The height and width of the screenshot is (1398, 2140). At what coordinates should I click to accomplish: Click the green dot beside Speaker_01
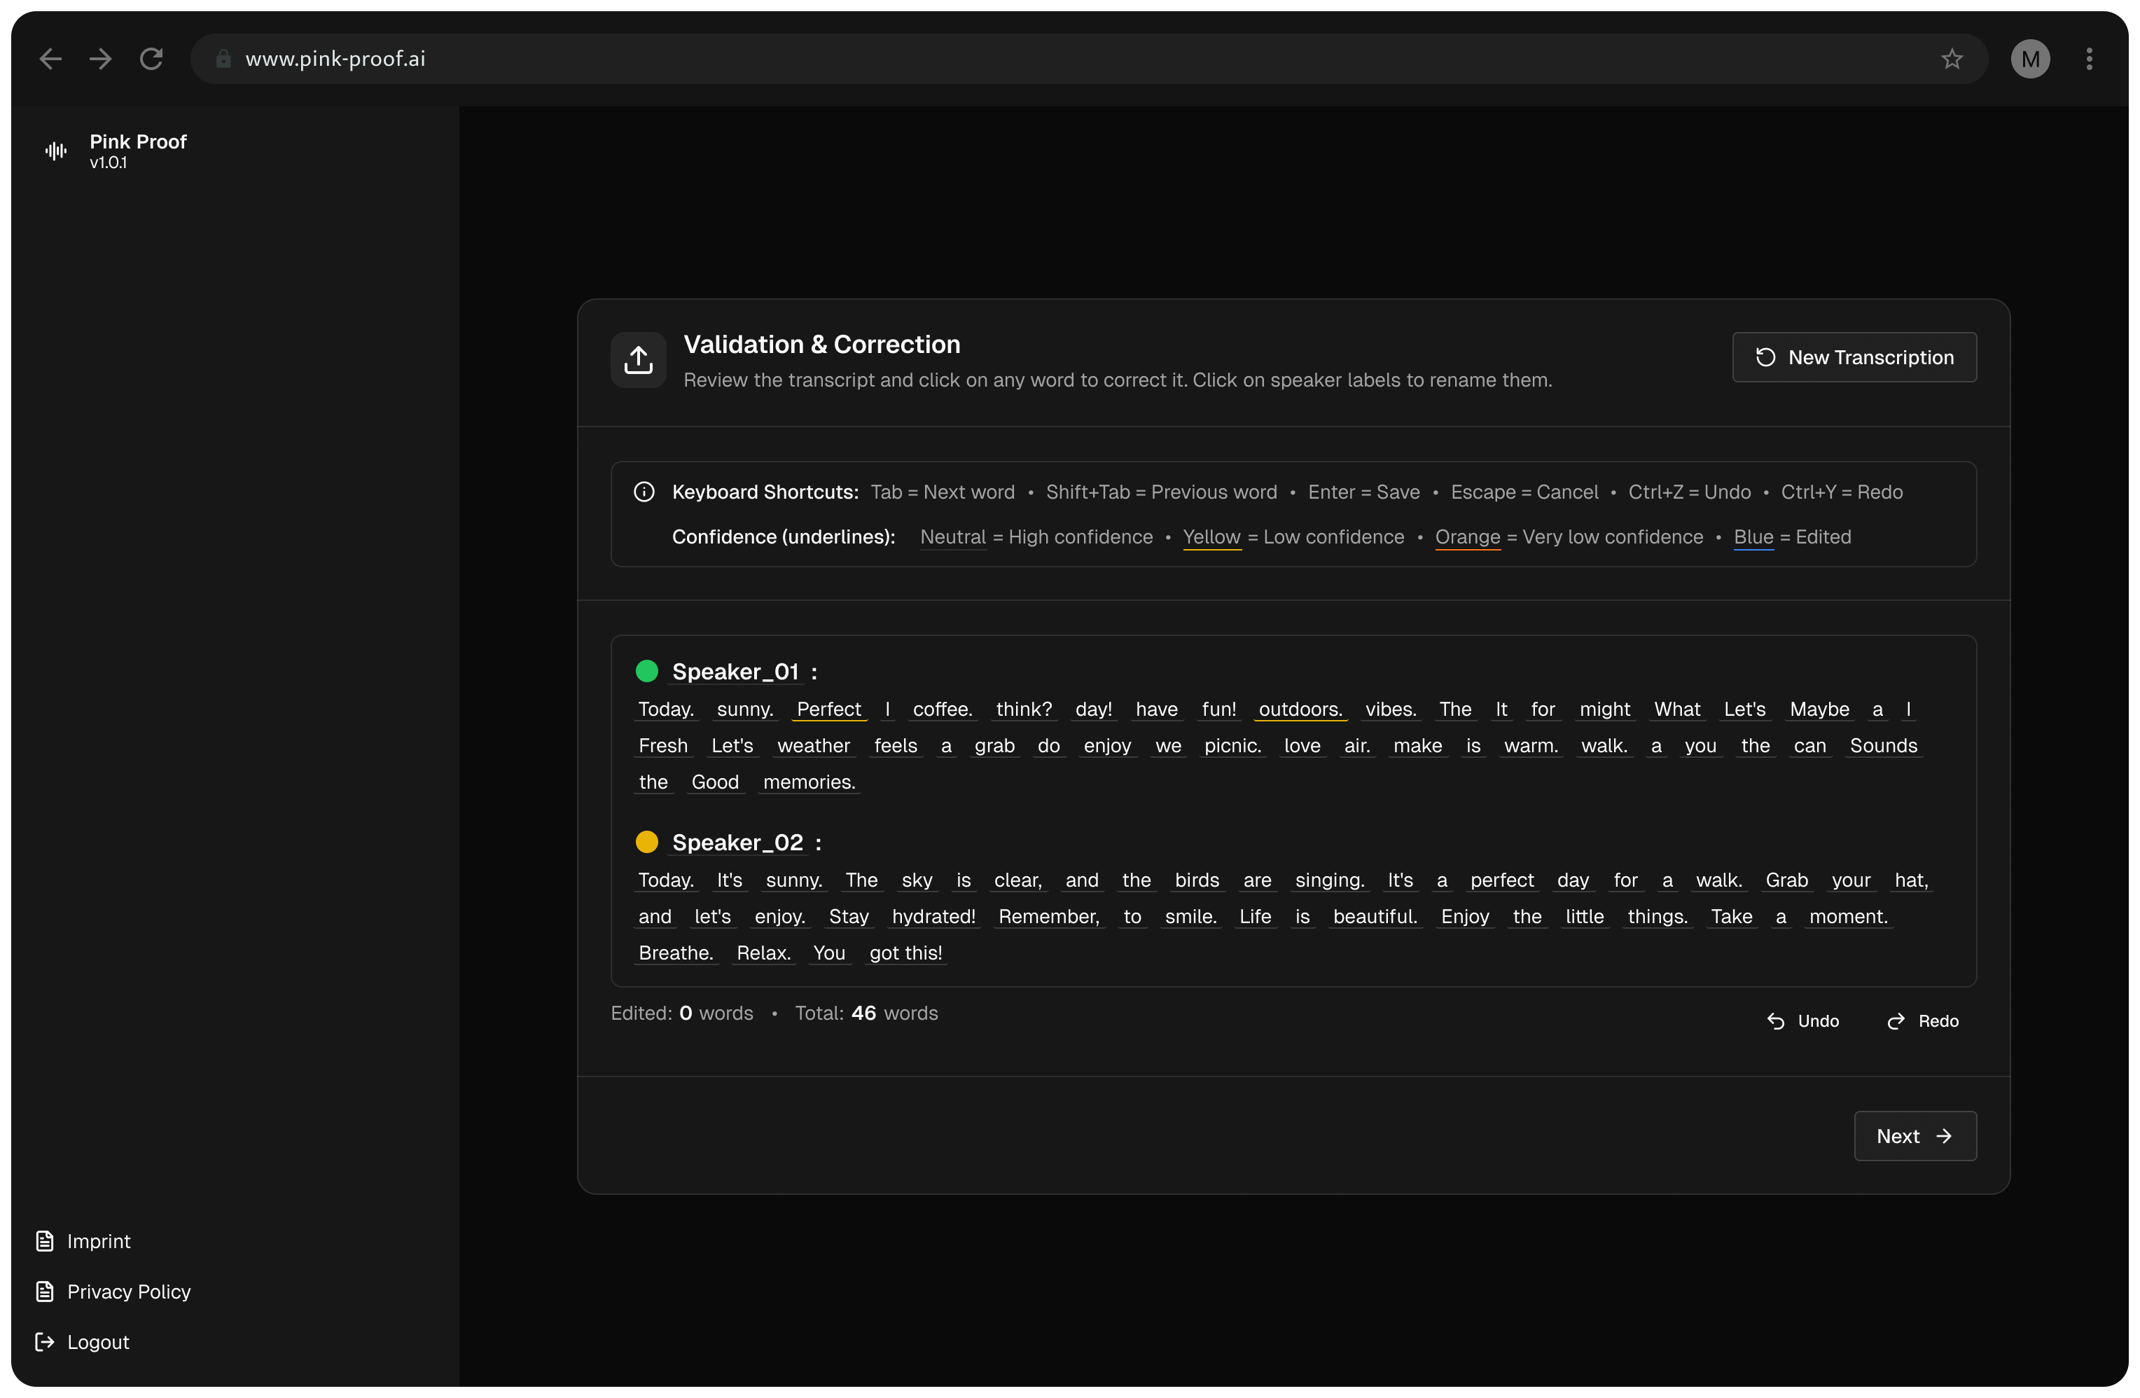point(648,671)
